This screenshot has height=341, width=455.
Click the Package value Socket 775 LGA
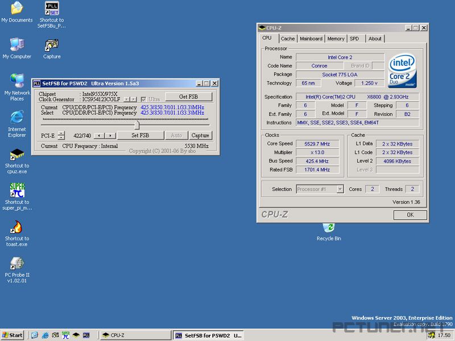pos(340,74)
